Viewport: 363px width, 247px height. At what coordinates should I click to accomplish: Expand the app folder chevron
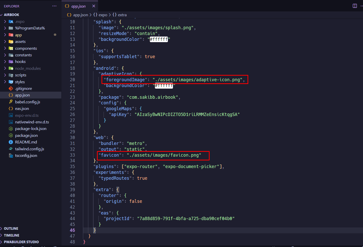tap(5, 35)
